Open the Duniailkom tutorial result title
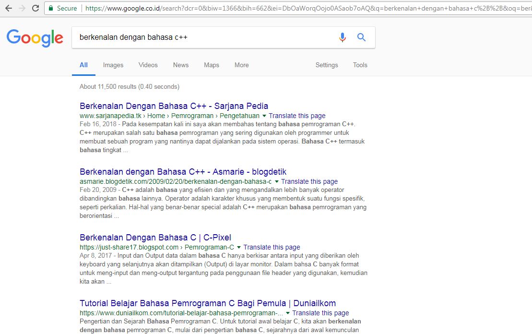Screen dimensions: 532x334 [208, 303]
